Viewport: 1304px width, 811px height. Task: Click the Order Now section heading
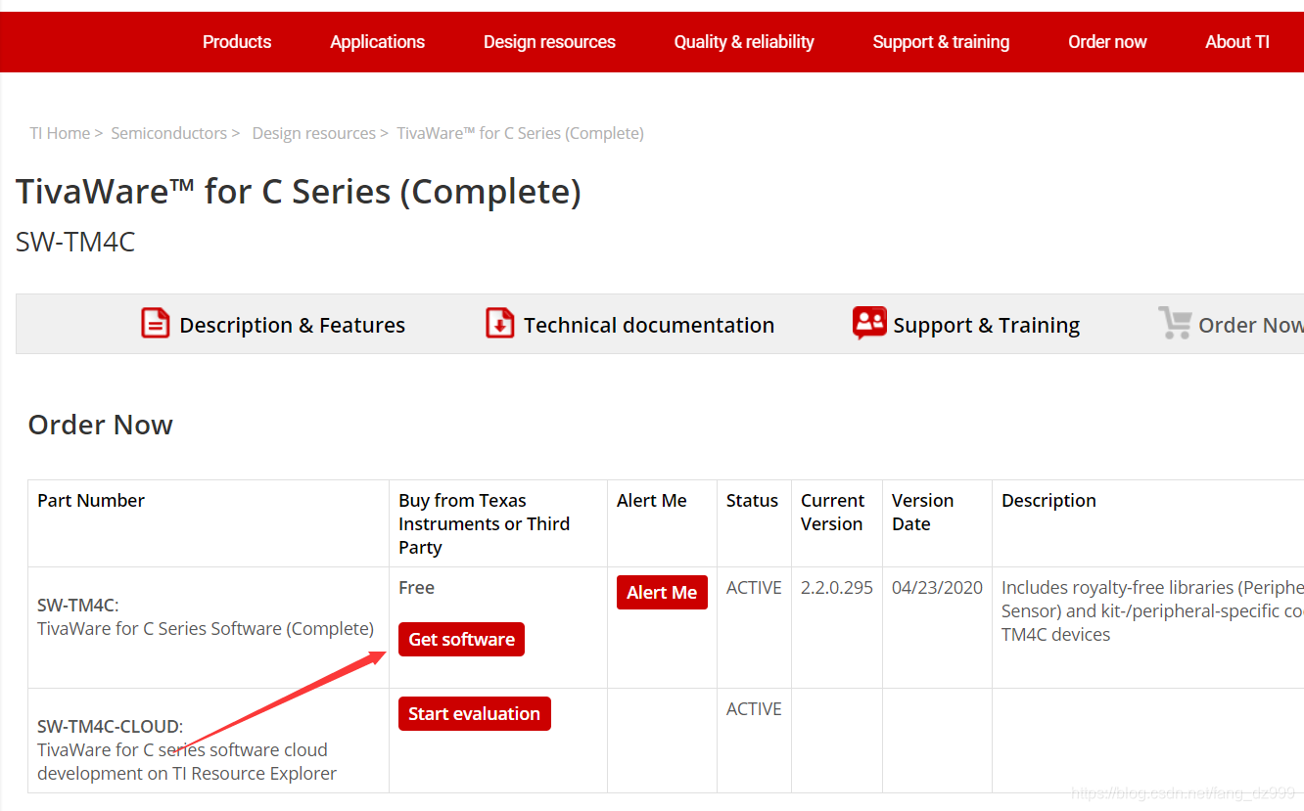pyautogui.click(x=100, y=425)
